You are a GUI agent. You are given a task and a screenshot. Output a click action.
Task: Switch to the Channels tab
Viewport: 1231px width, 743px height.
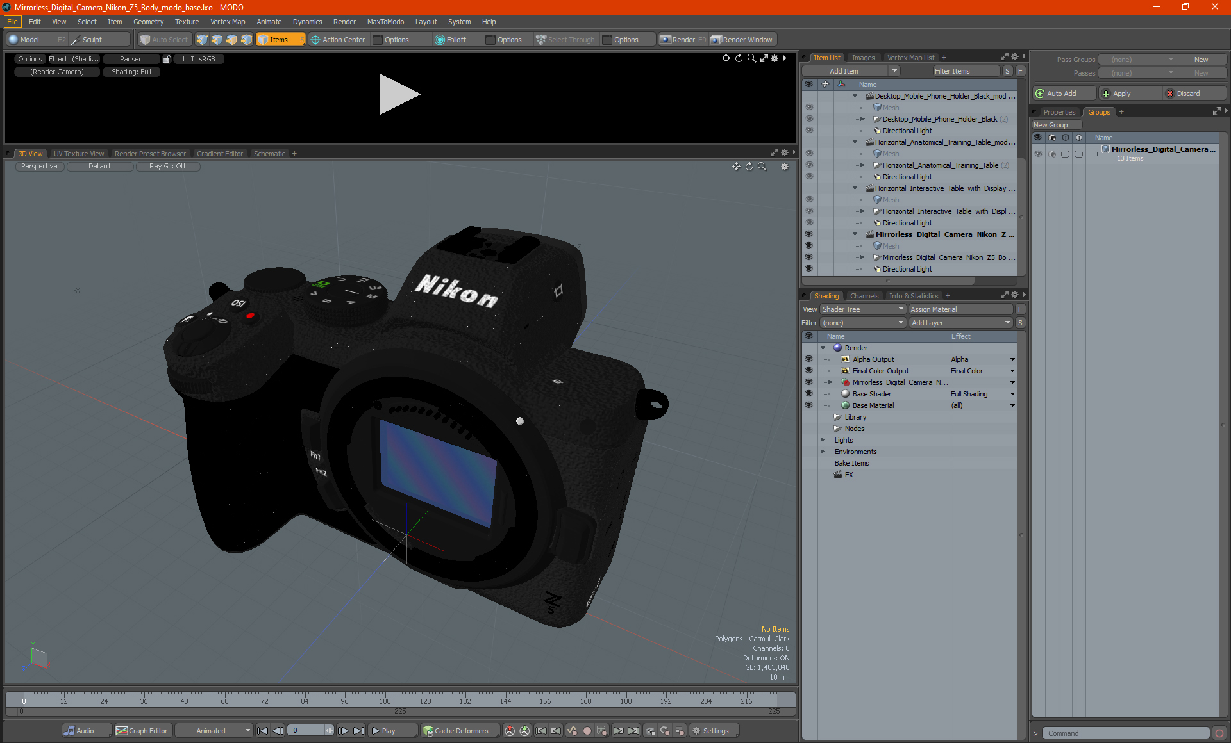(864, 296)
